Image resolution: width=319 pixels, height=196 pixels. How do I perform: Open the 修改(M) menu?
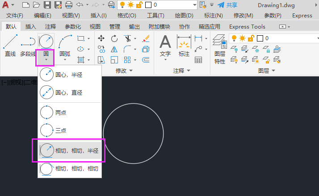coord(243,16)
